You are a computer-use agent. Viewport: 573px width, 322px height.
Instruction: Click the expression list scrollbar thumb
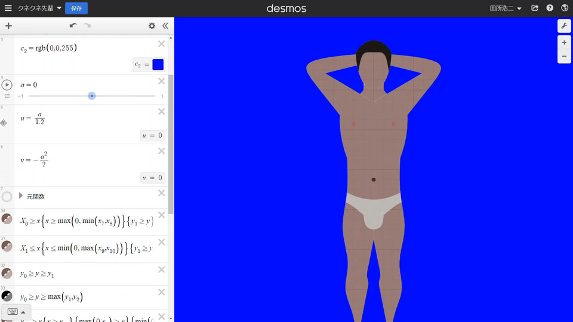pyautogui.click(x=171, y=144)
